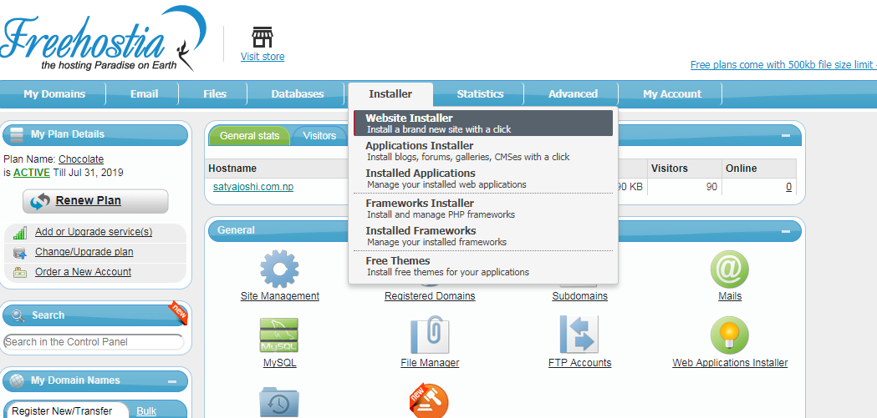Collapse the My Domain Names panel

pyautogui.click(x=172, y=381)
